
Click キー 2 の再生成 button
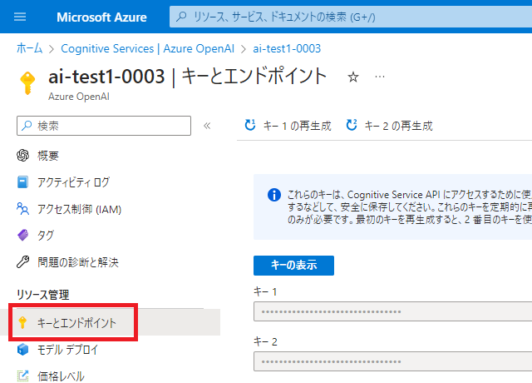(x=389, y=126)
